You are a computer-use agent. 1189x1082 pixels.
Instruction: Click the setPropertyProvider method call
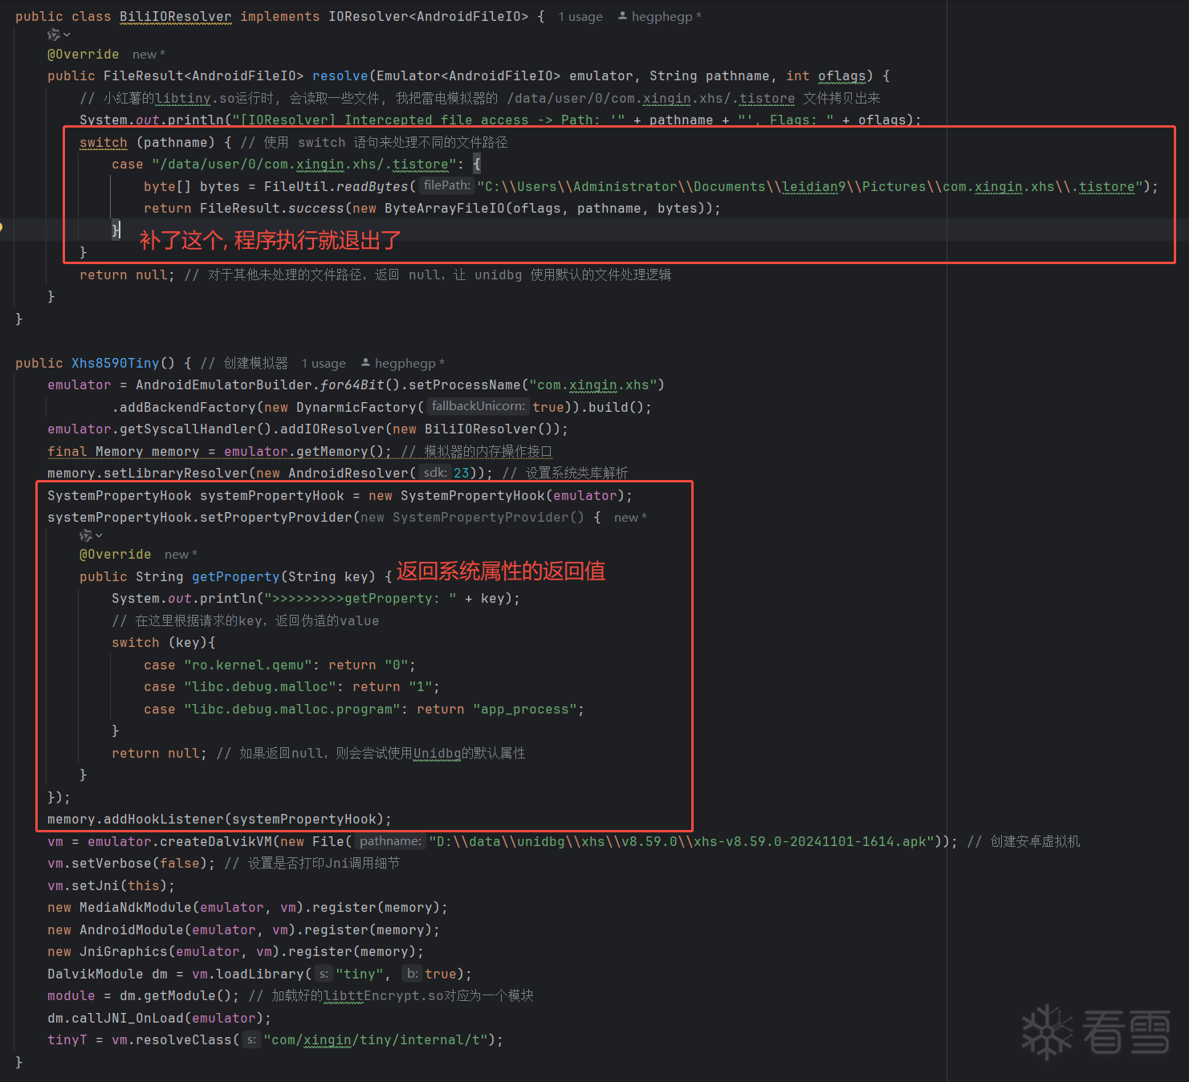(x=276, y=518)
